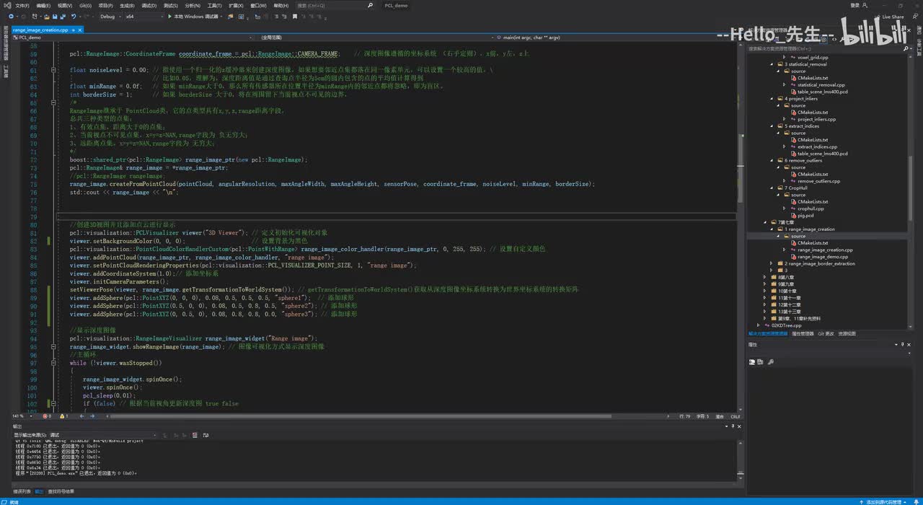
Task: Click the Properties panel alphabetical sort icon
Action: point(760,362)
